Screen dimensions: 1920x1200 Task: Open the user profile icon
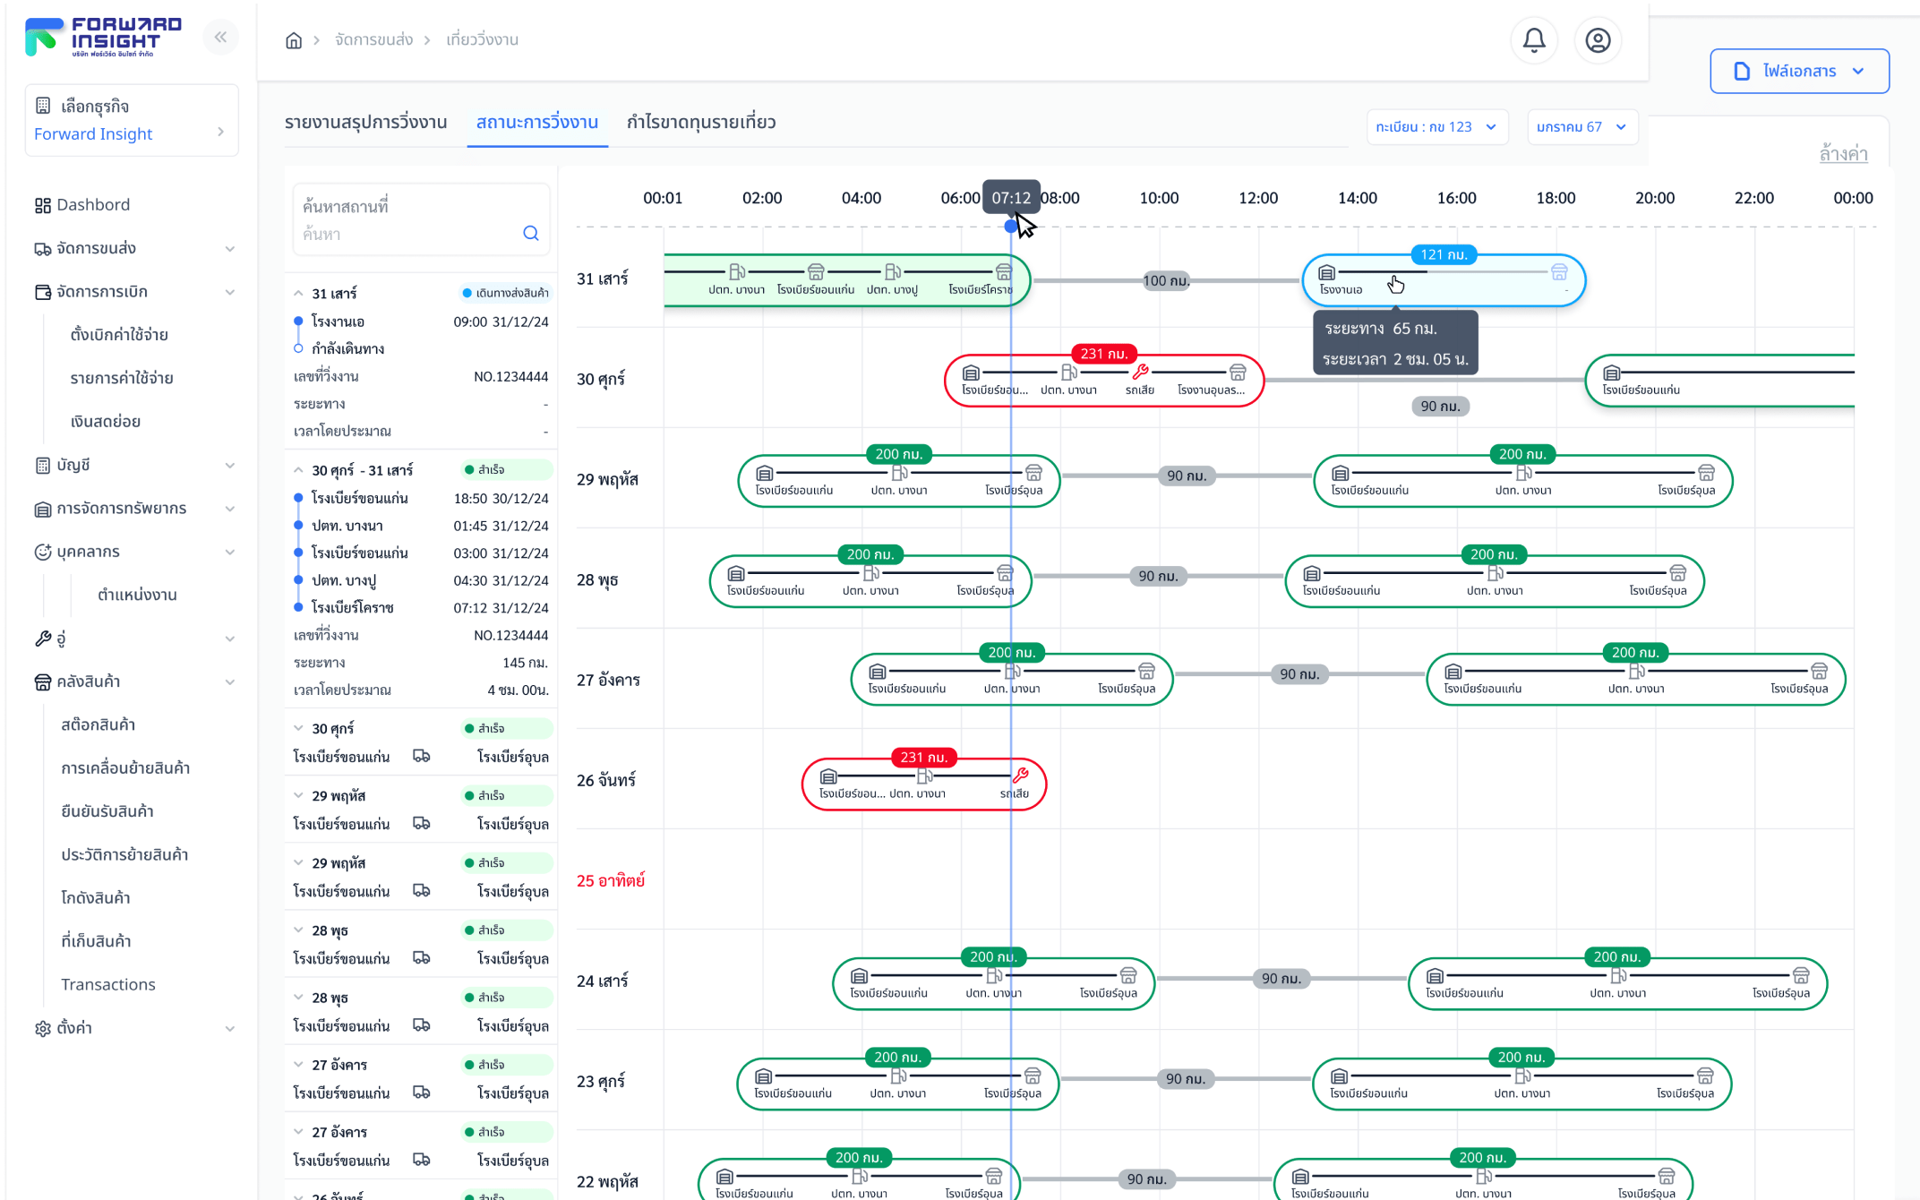point(1598,40)
